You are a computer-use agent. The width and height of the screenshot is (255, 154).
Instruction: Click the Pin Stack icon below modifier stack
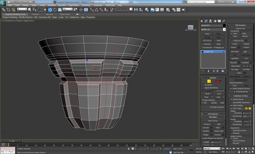[203, 71]
